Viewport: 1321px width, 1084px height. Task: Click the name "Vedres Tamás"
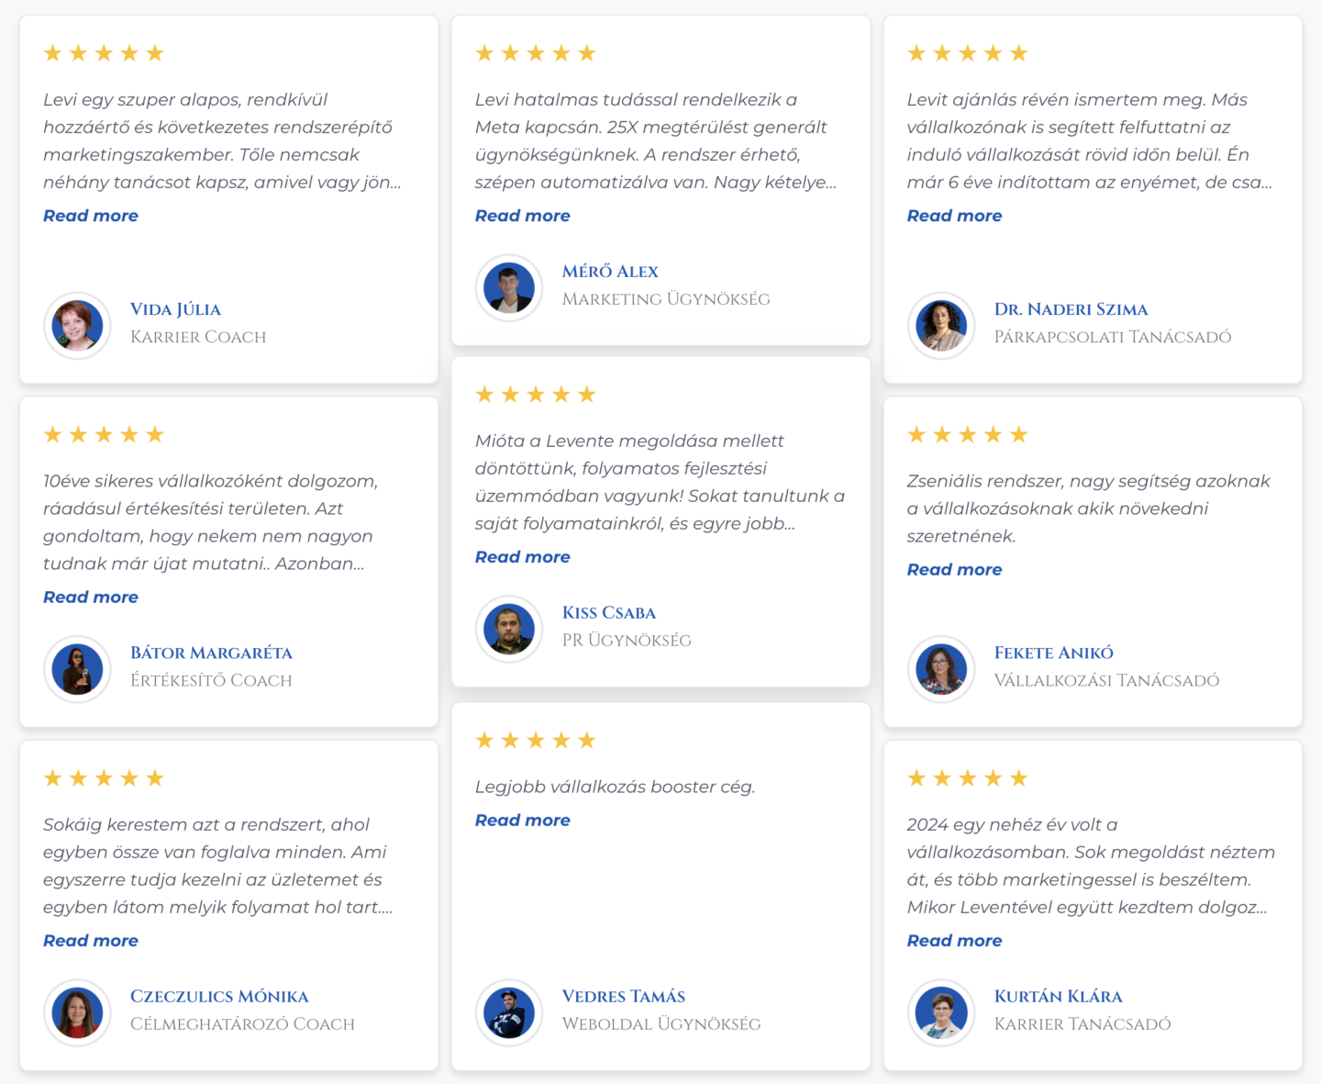click(624, 997)
